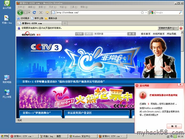Switch to Windows 安全中心 taskbar item
Viewport: 185px width, 139px height.
(83, 136)
